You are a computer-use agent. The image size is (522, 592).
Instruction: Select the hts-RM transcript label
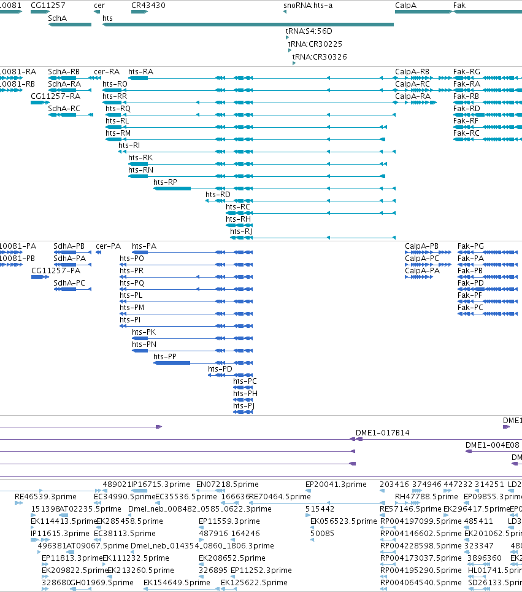click(x=118, y=133)
